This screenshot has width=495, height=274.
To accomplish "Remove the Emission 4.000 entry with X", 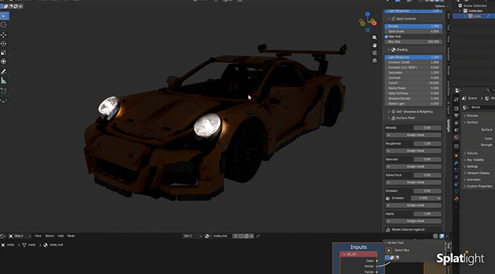I will (439, 198).
